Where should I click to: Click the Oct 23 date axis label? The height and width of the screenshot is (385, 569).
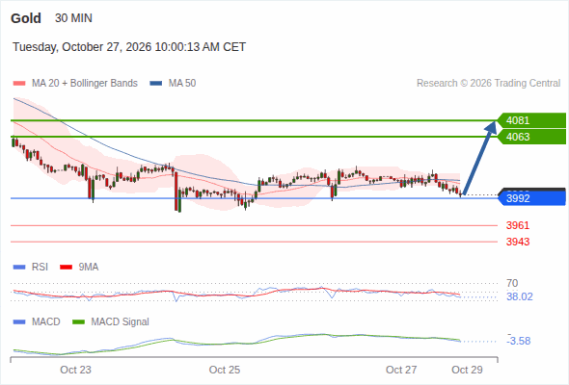pyautogui.click(x=75, y=370)
